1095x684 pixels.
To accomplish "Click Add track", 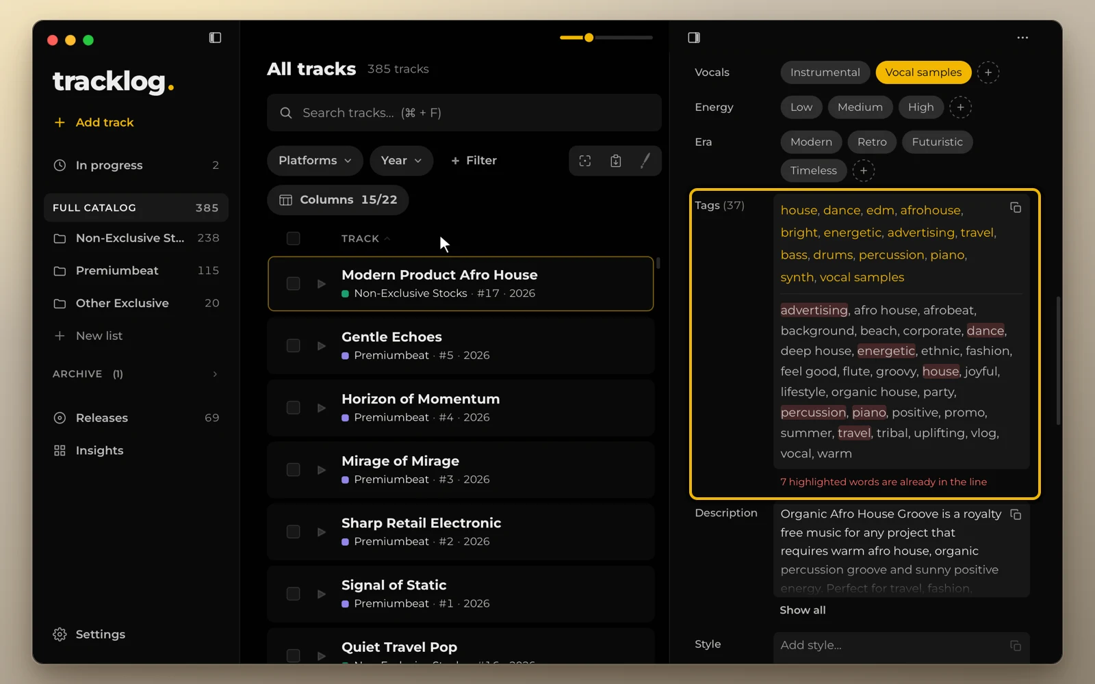I will click(x=94, y=122).
